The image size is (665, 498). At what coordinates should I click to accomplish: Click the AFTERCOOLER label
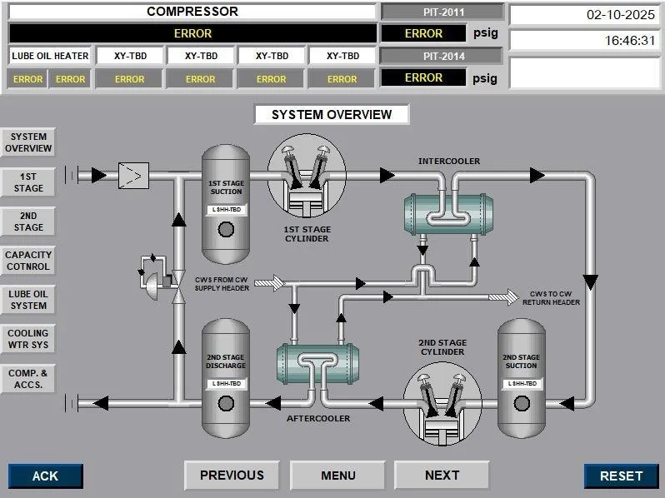(318, 418)
